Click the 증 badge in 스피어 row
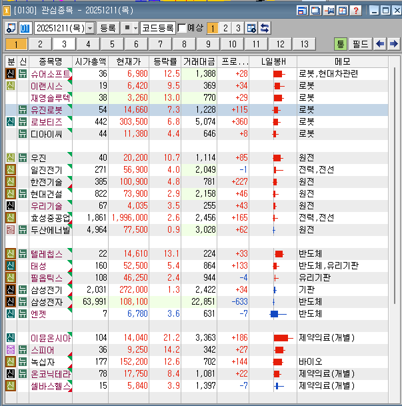 tap(11, 350)
